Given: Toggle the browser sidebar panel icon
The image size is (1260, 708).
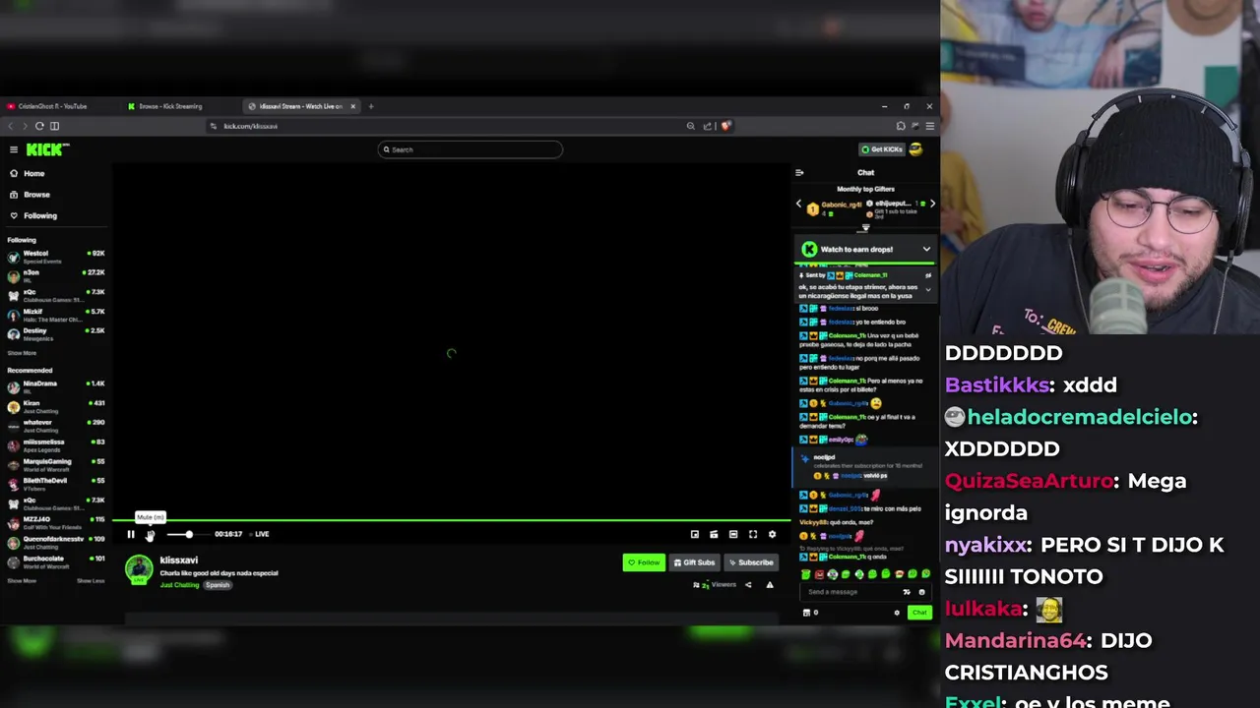Looking at the screenshot, I should [55, 126].
